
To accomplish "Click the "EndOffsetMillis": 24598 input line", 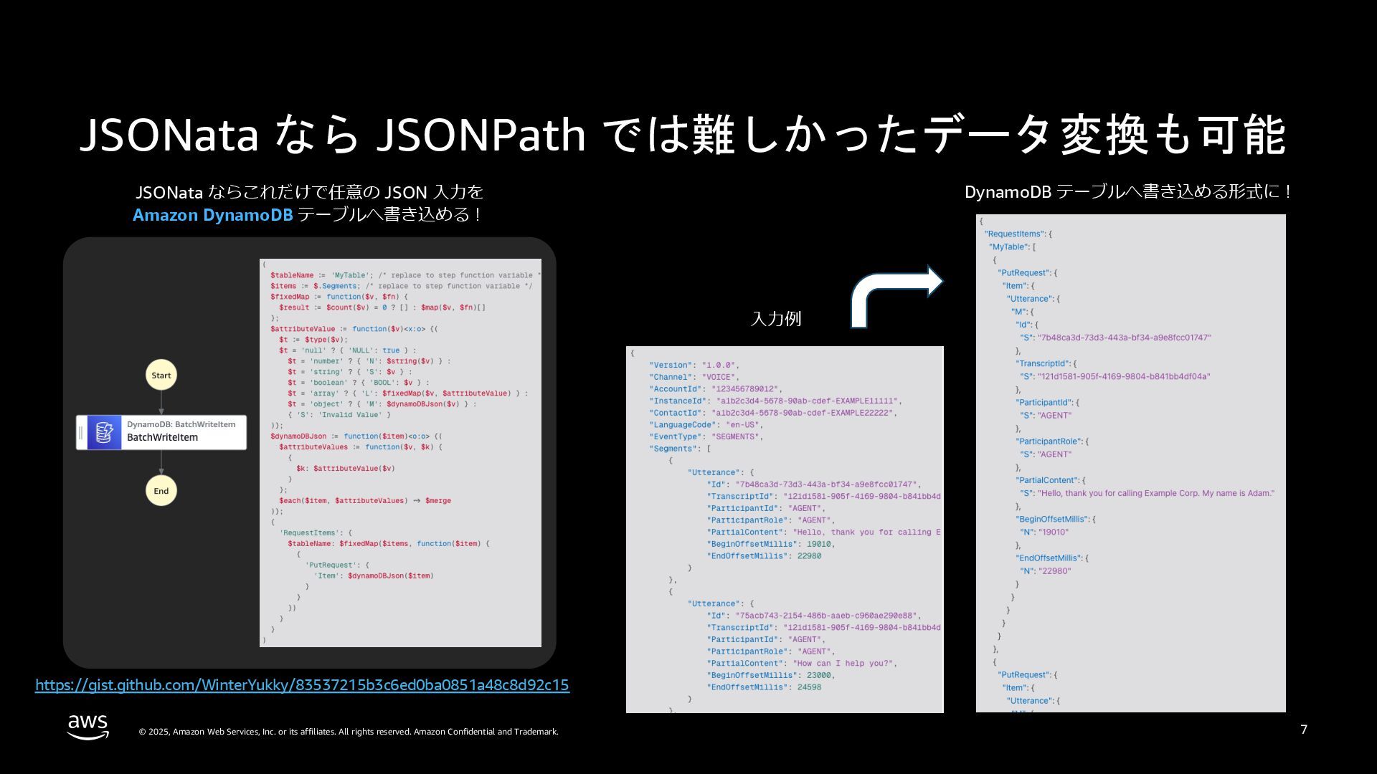I will click(764, 687).
